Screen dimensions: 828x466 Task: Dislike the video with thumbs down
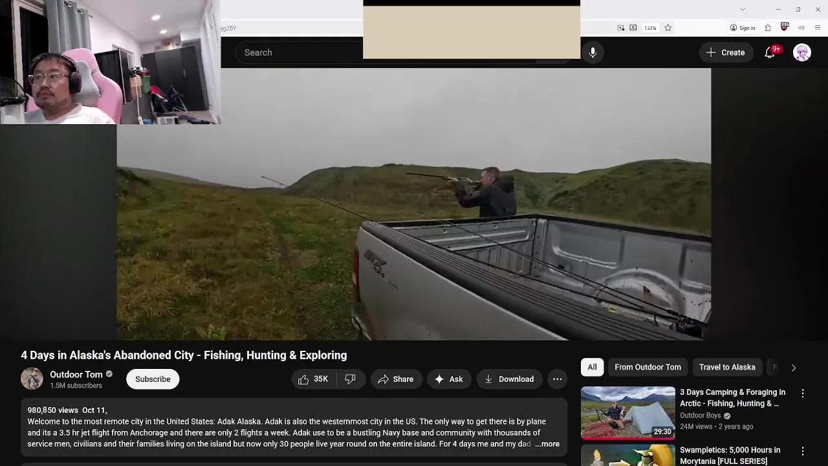(x=350, y=379)
